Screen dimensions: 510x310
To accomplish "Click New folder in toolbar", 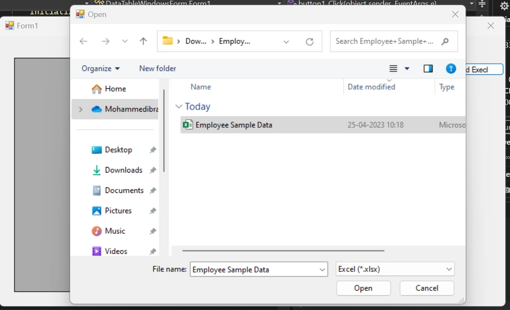I will coord(158,69).
